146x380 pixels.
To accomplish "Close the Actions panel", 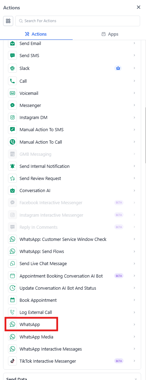I will coord(138,7).
